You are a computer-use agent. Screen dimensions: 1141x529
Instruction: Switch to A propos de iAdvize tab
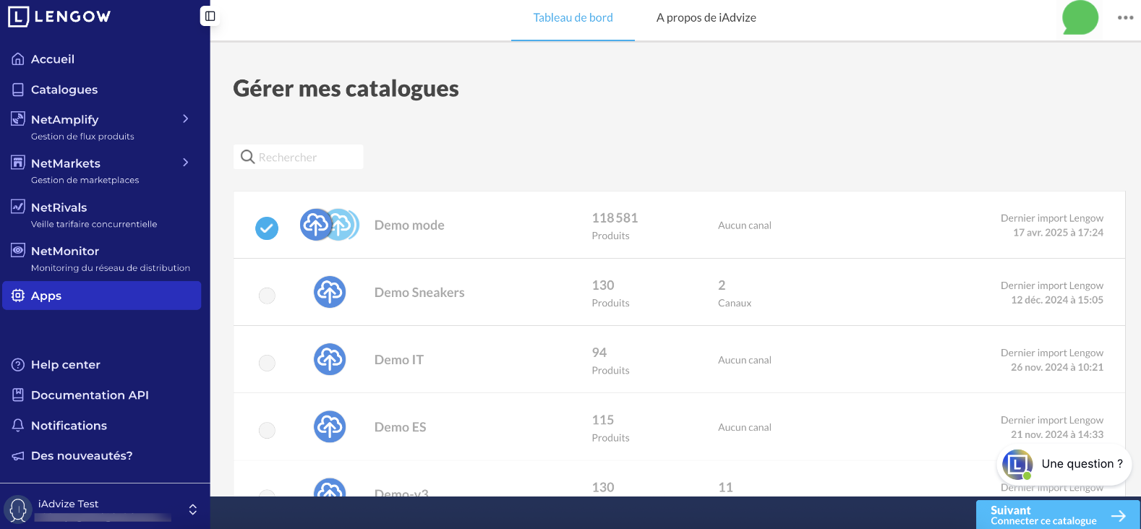tap(706, 18)
